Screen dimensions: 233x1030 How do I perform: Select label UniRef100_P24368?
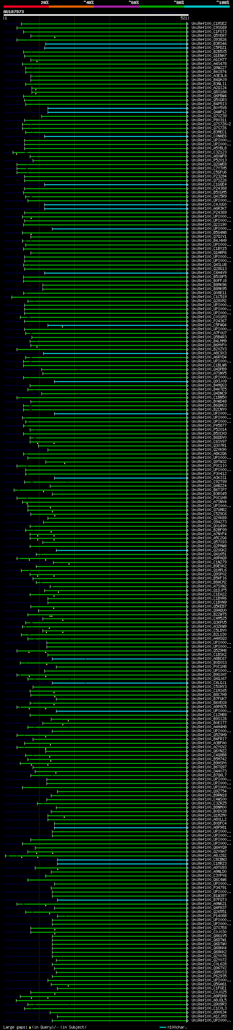(x=209, y=188)
